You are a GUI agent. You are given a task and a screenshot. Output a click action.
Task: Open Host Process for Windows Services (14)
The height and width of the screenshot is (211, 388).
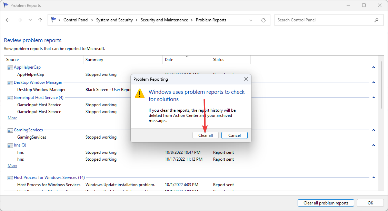pyautogui.click(x=49, y=178)
